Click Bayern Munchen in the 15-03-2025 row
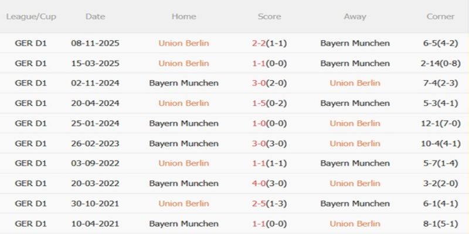Screen dimensions: 469x234 [x=355, y=63]
